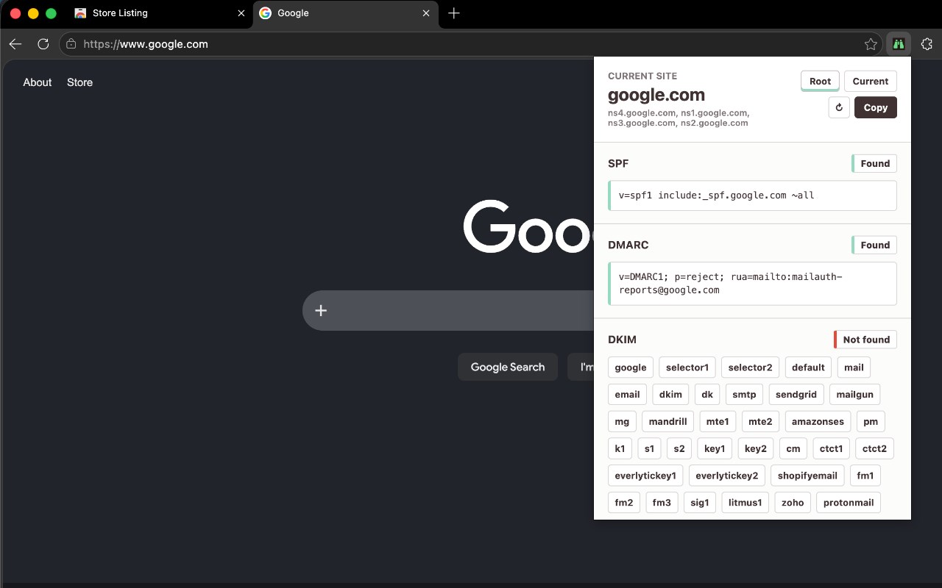The width and height of the screenshot is (942, 588).
Task: Click the s1 selector chip
Action: [649, 448]
